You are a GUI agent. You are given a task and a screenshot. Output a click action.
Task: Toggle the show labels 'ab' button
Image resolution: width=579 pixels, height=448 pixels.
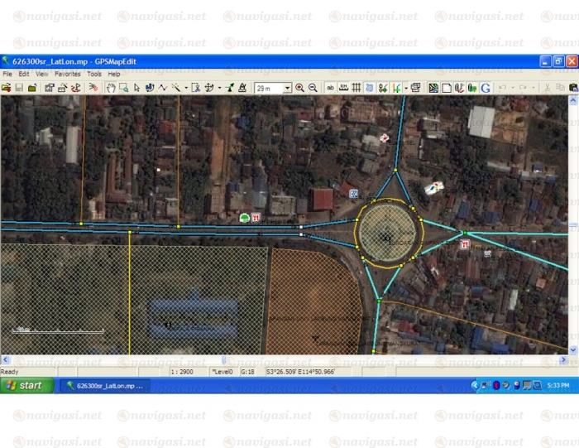tap(330, 88)
